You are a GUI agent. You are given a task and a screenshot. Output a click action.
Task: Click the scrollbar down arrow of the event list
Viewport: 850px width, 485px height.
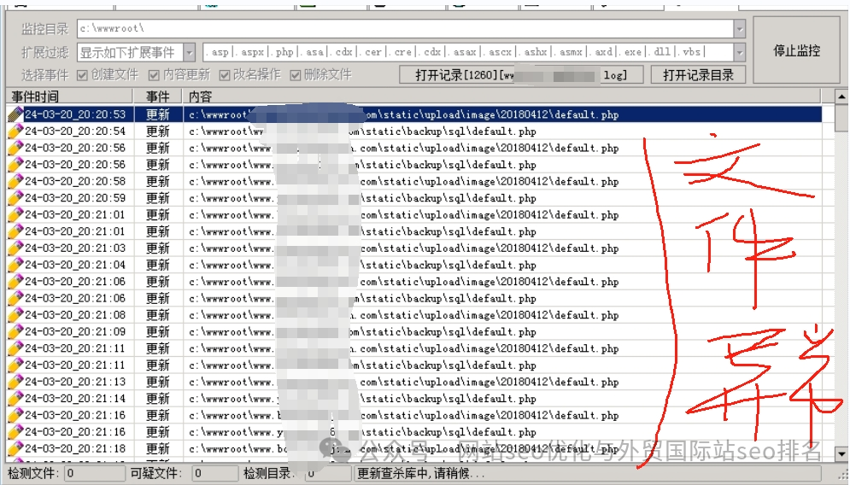pyautogui.click(x=841, y=453)
